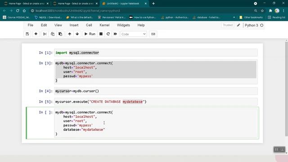Bookmark this page with star icon

(x=262, y=11)
